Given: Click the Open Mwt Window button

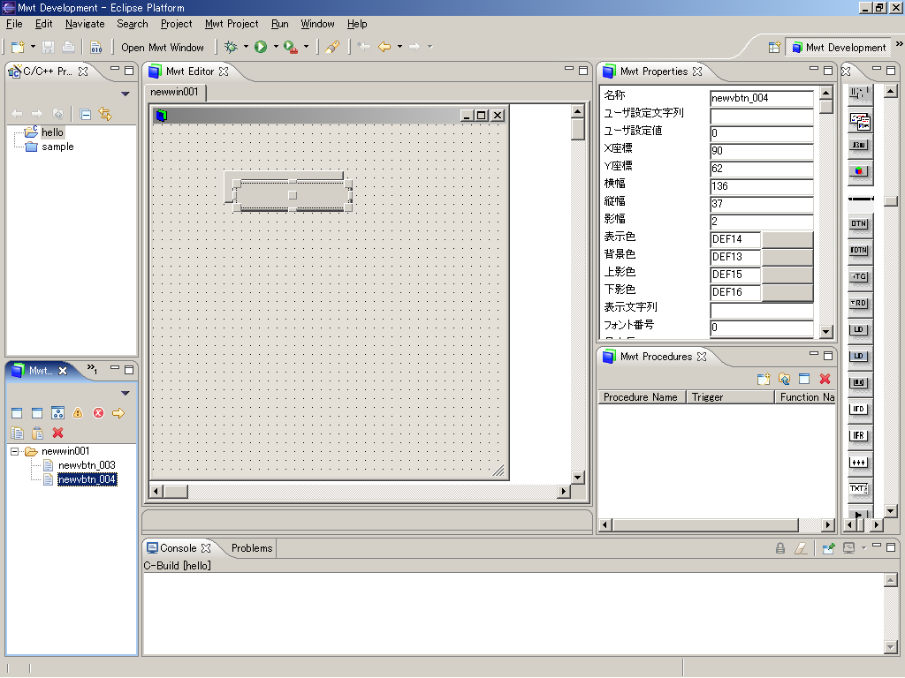Looking at the screenshot, I should [163, 48].
